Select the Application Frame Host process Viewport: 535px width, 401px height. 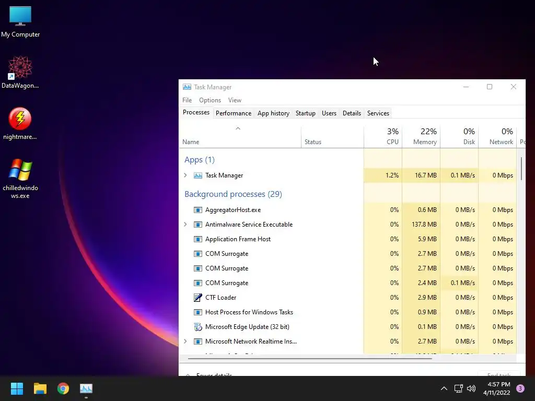[347, 239]
